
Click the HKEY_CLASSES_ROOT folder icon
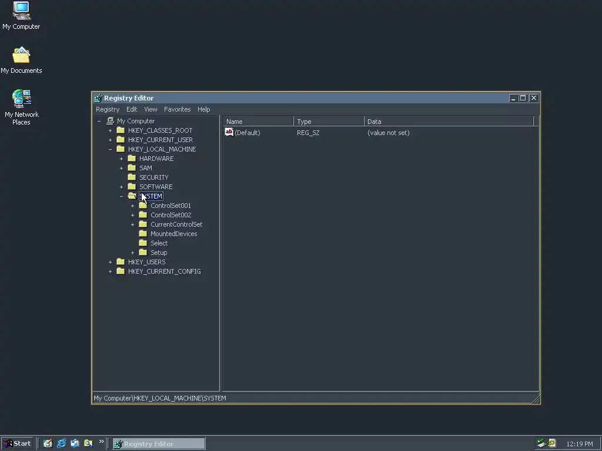point(121,130)
